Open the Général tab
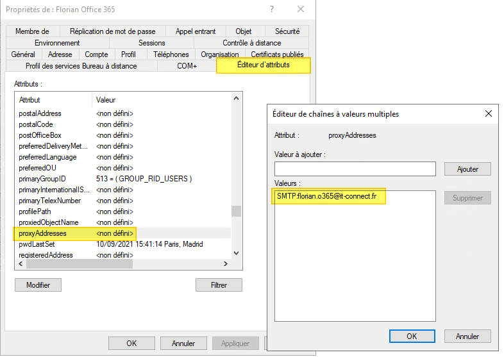This screenshot has height=357, width=504. click(23, 54)
